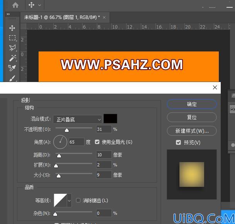This screenshot has height=224, width=235.
Task: Click the 不透明度 value field showing 31
Action: (104, 129)
